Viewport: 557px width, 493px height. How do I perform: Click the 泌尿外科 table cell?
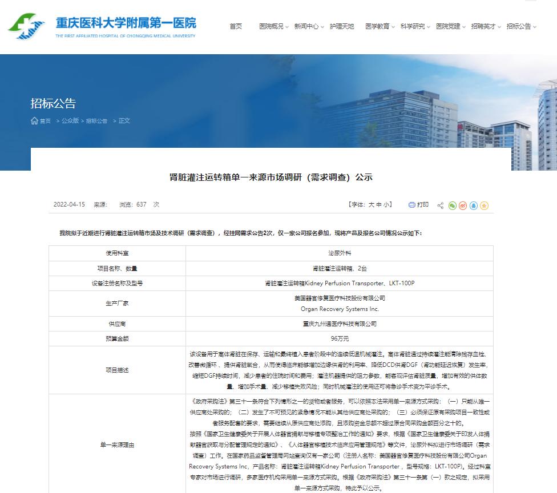click(x=340, y=253)
